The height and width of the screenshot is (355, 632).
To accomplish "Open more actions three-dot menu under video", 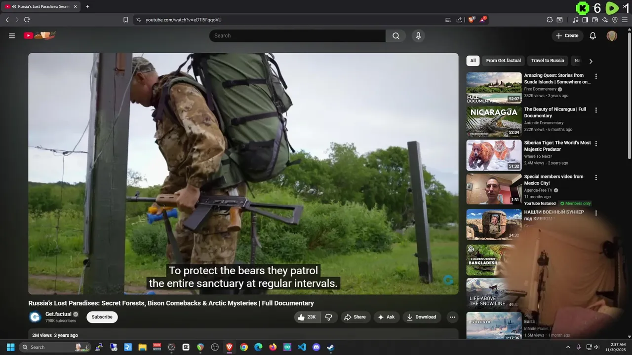I will (452, 317).
